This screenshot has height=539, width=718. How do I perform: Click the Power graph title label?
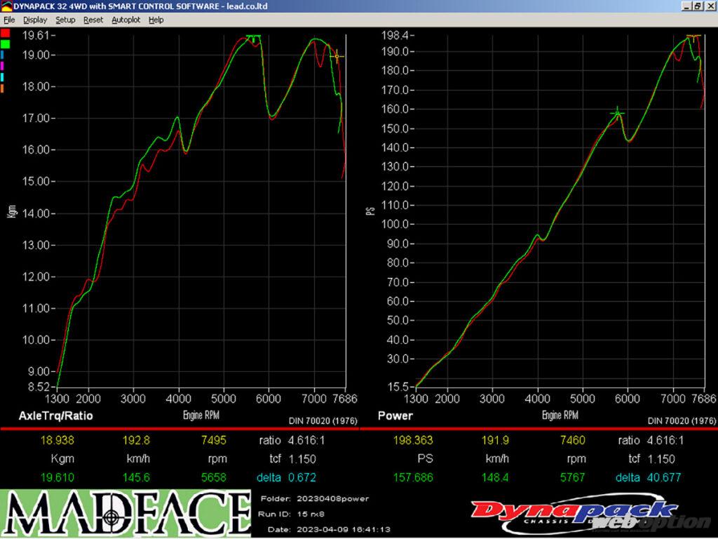[x=395, y=415]
